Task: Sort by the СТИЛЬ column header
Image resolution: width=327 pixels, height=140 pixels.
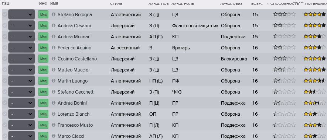Action: 116,4
